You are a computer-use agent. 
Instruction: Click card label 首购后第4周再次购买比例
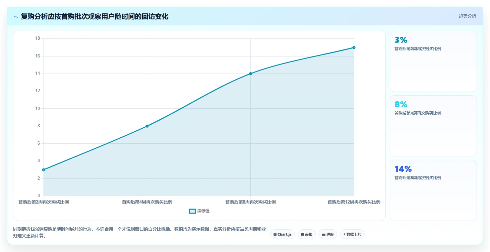(418, 113)
